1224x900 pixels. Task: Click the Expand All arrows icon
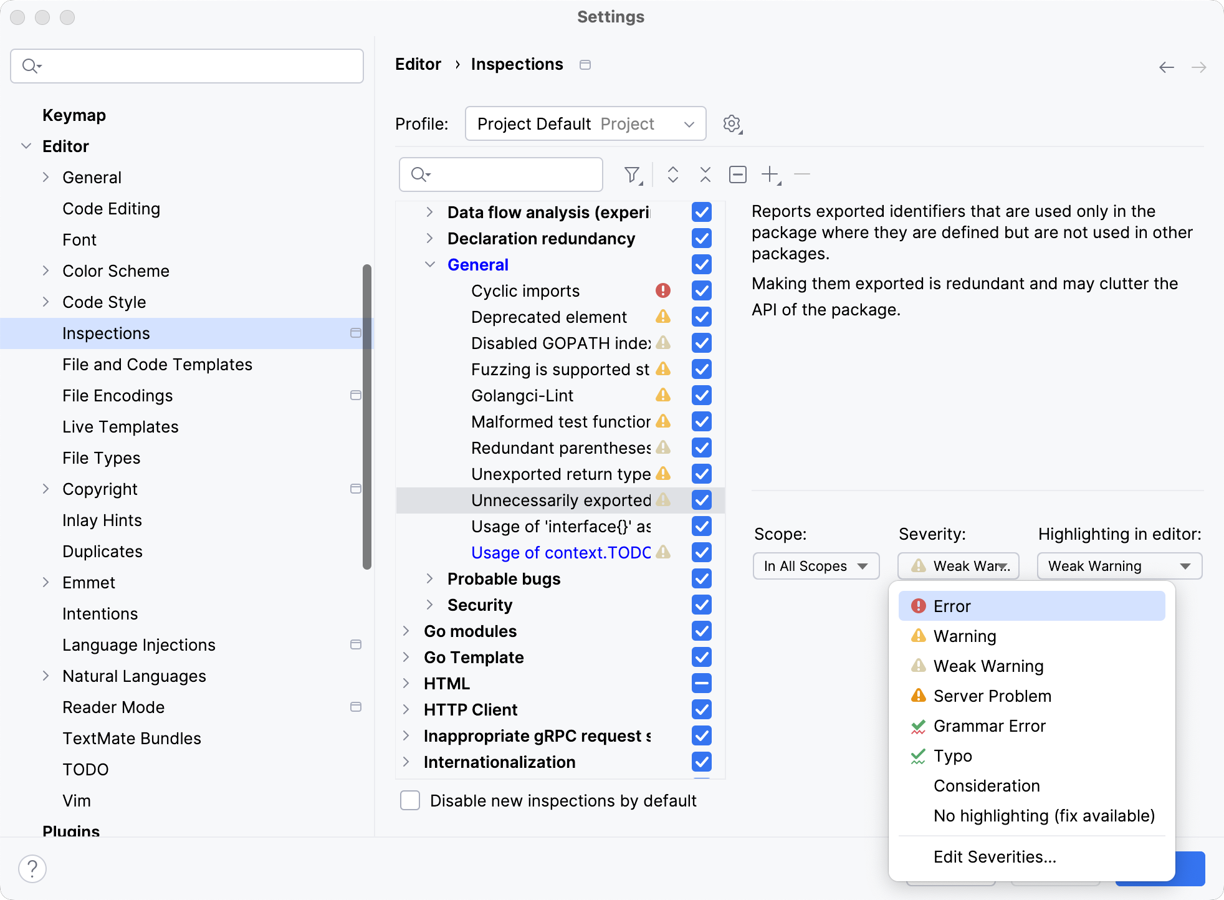coord(672,175)
